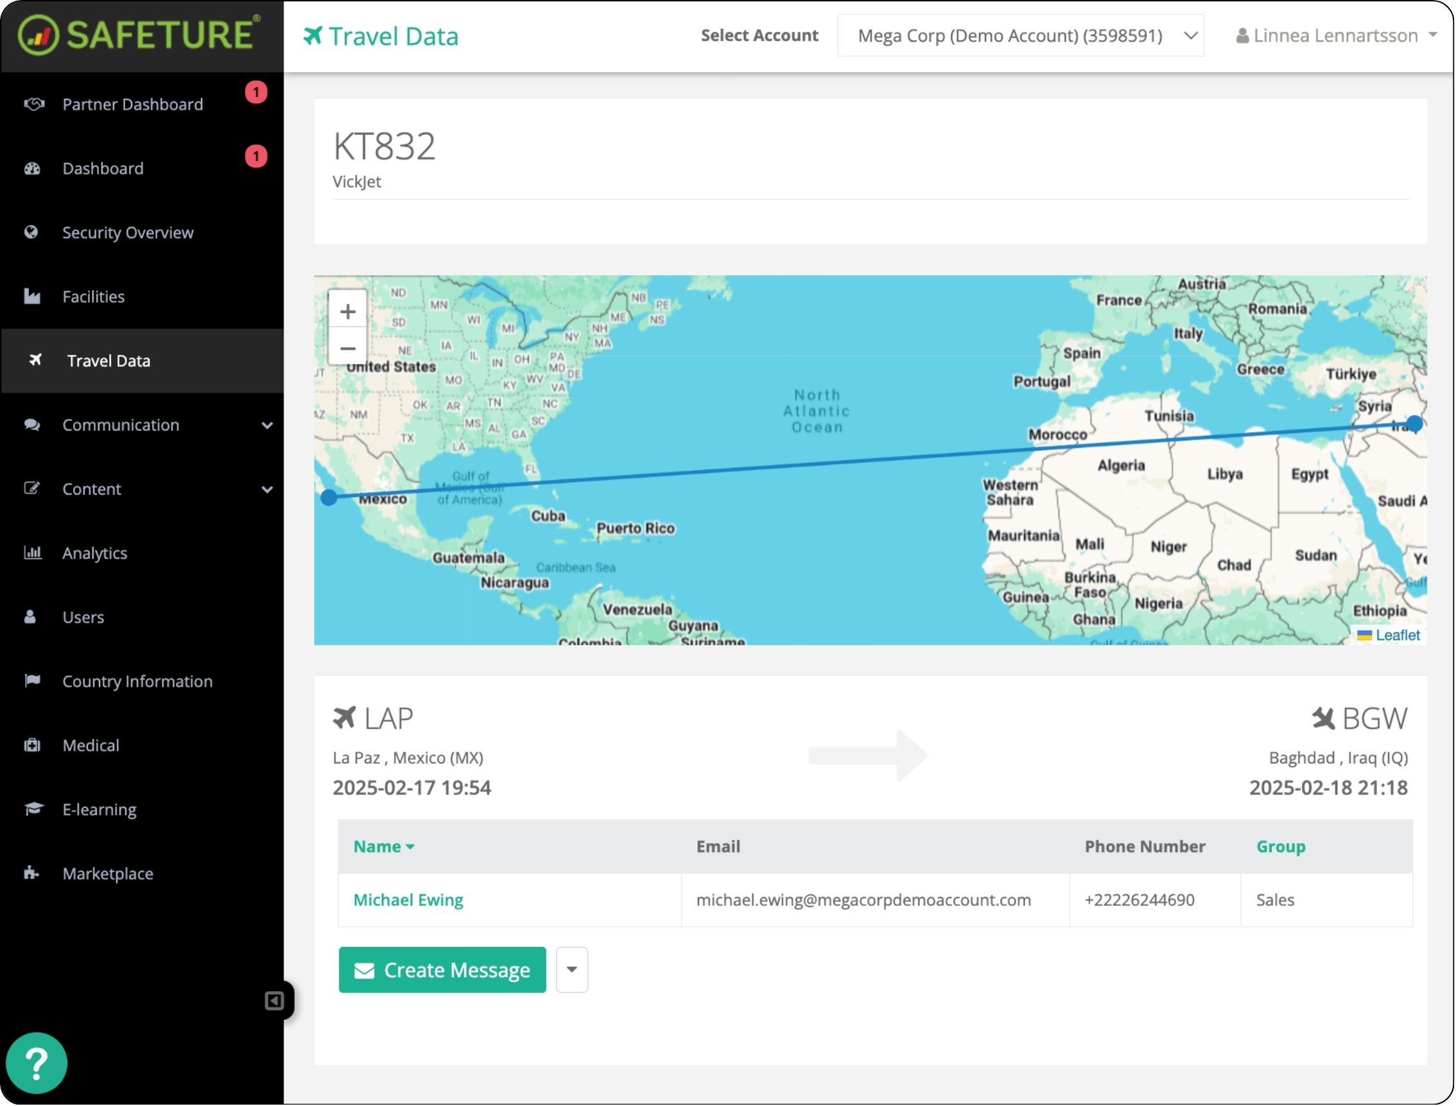View the Users section

pos(83,617)
